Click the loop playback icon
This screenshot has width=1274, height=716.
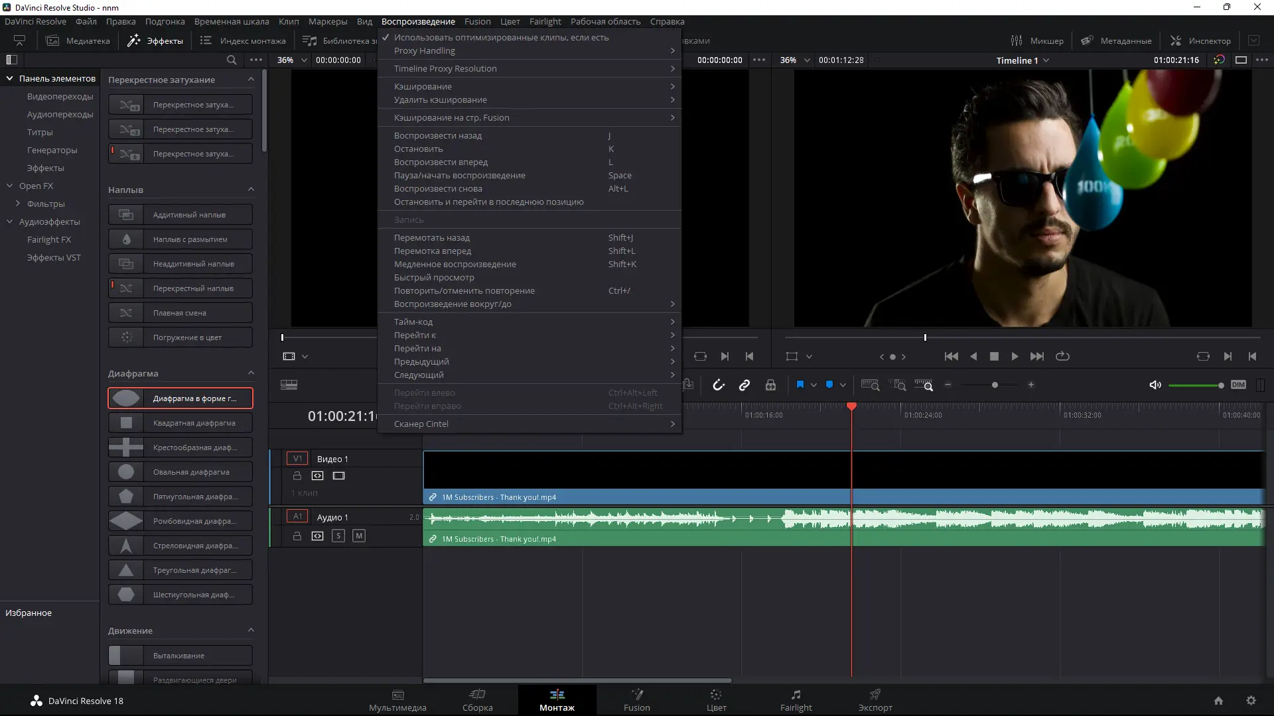[x=1062, y=357]
